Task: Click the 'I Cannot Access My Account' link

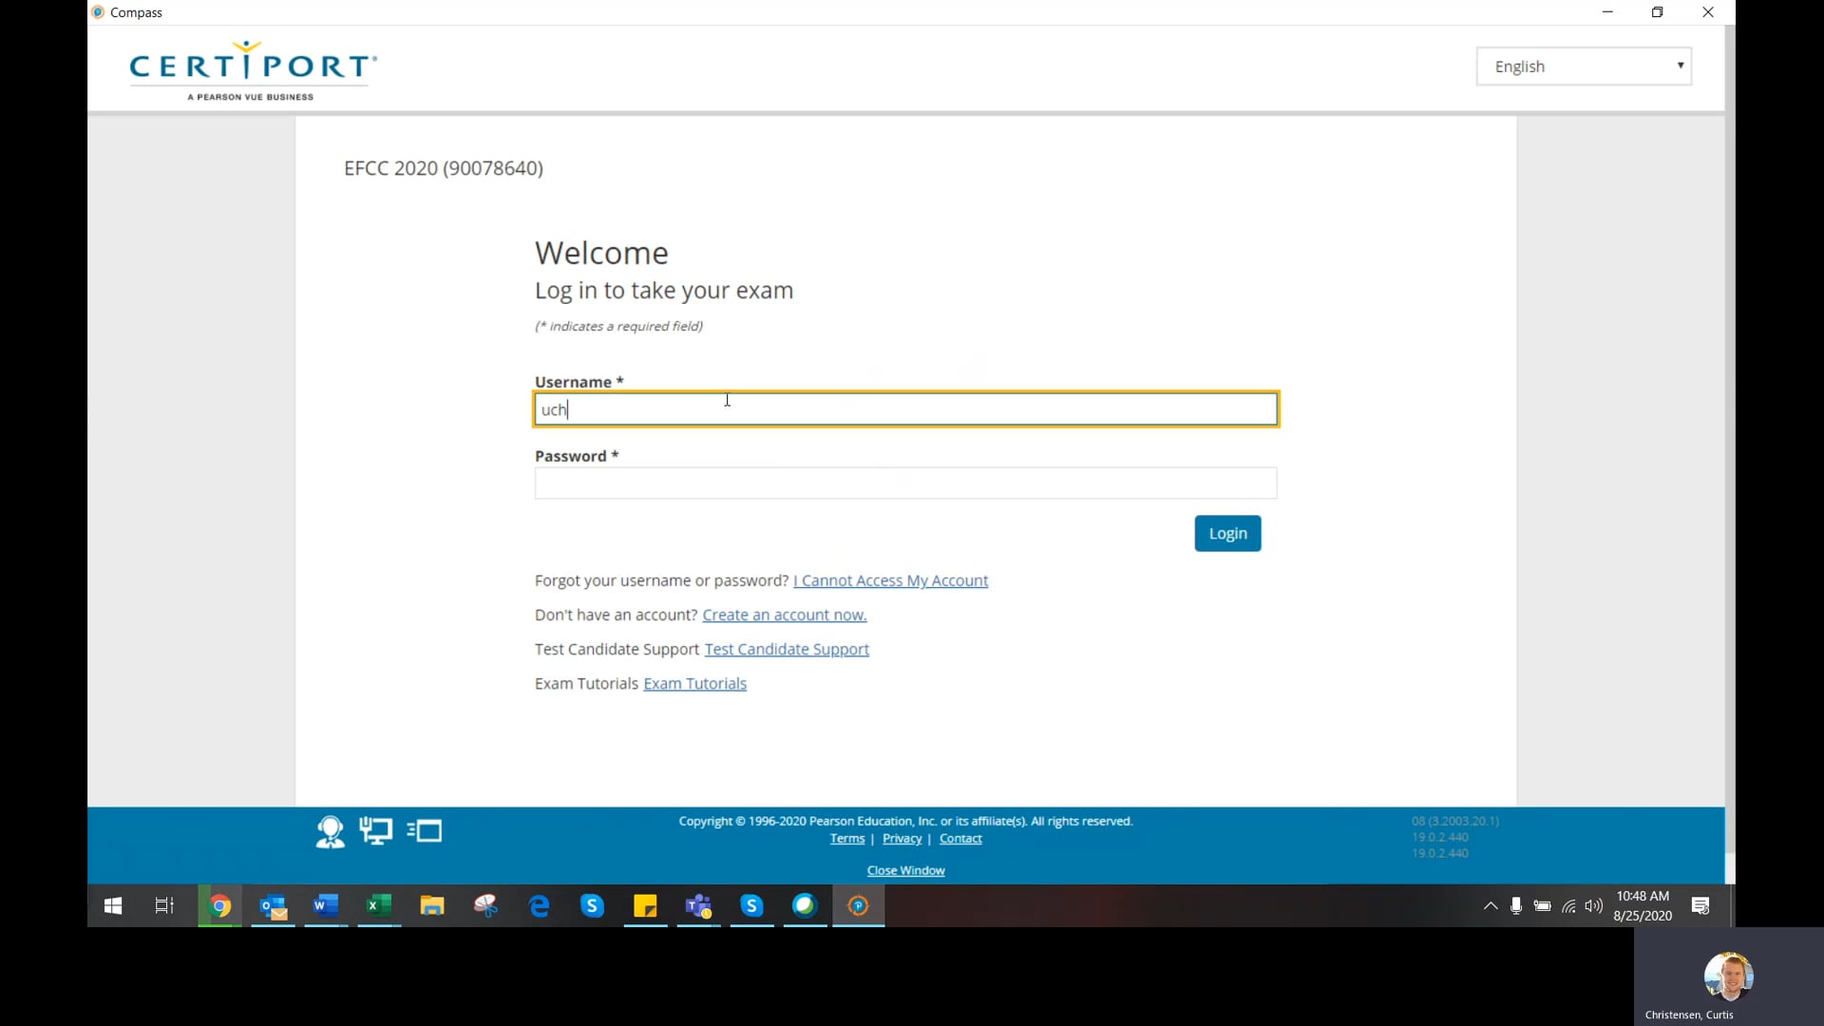Action: 891,580
